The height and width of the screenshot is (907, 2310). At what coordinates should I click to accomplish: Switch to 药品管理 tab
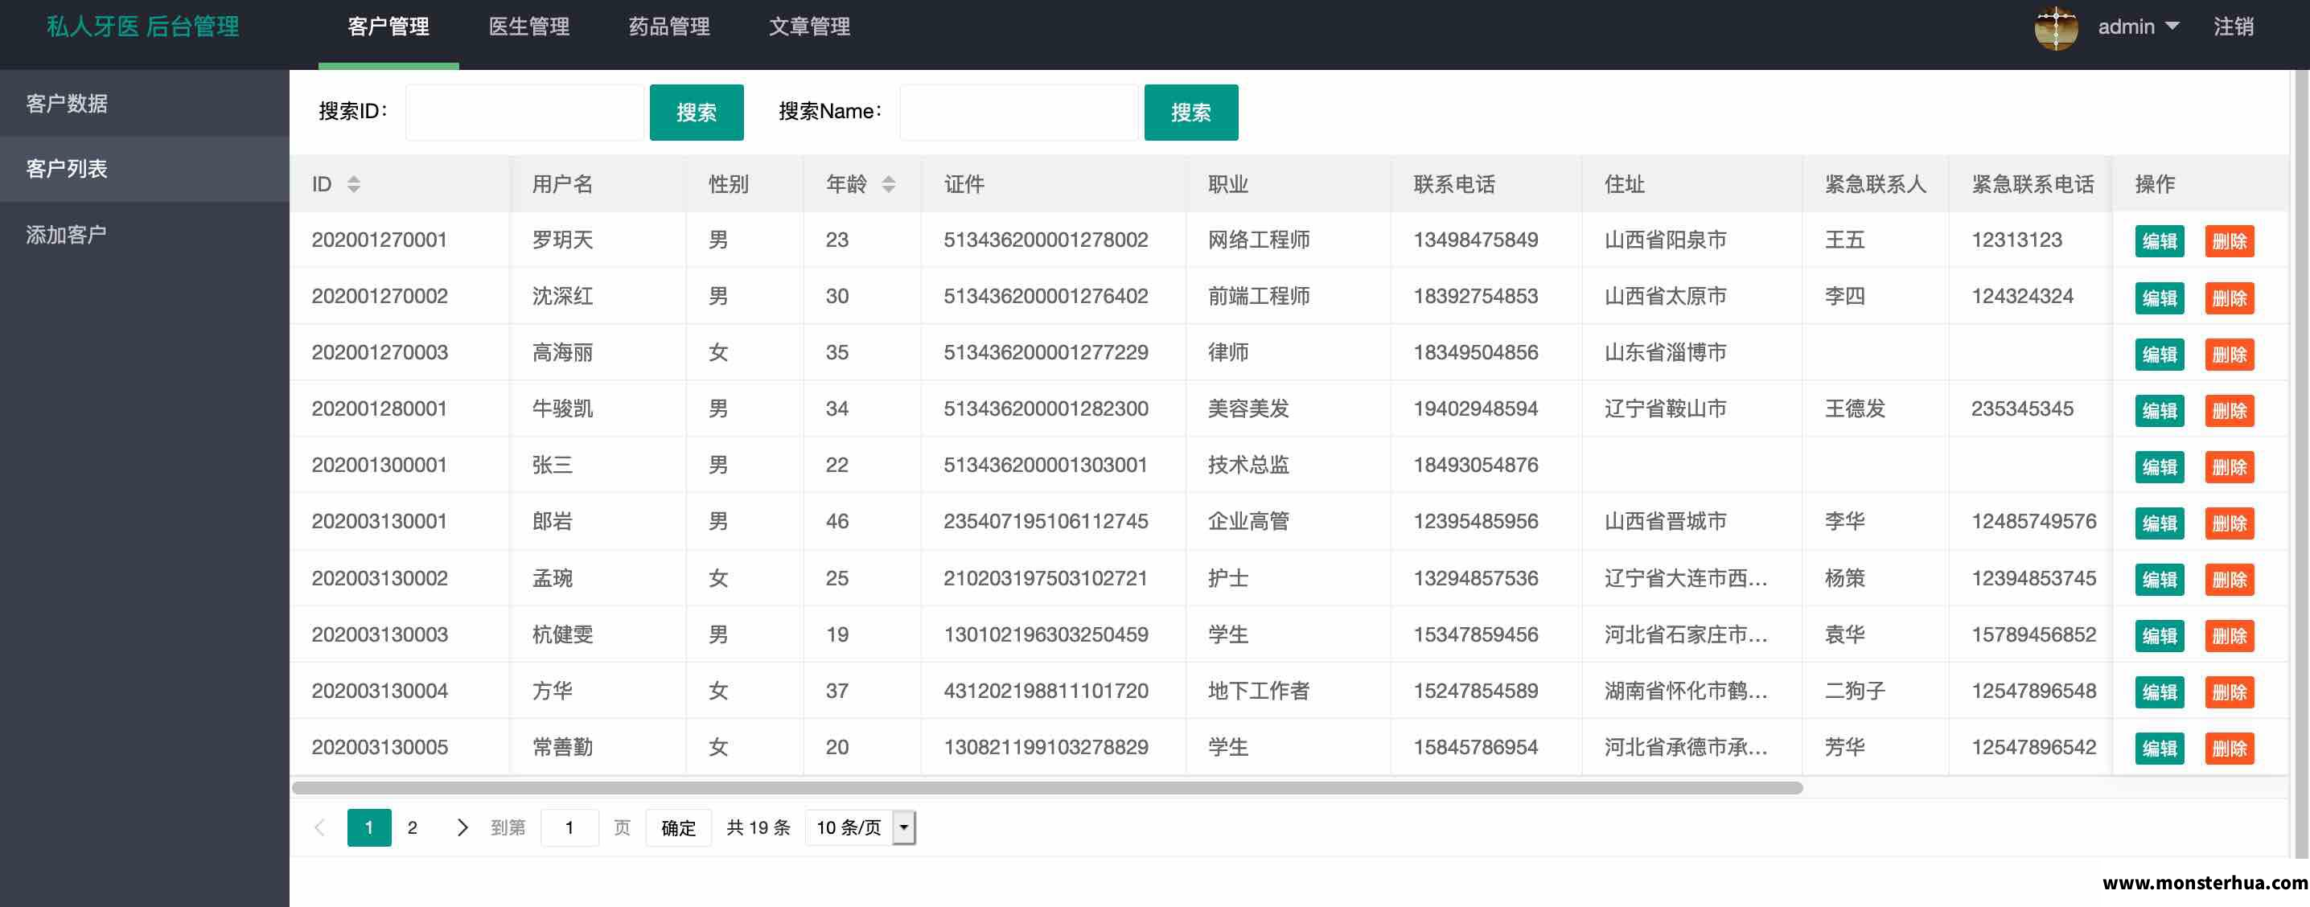pyautogui.click(x=669, y=27)
